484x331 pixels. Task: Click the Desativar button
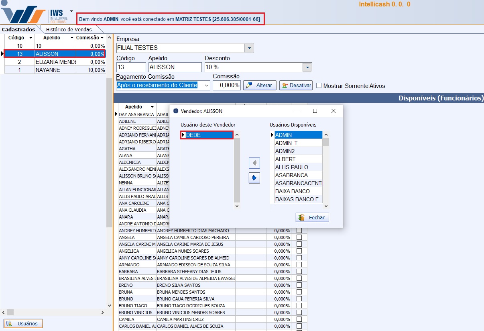[296, 85]
